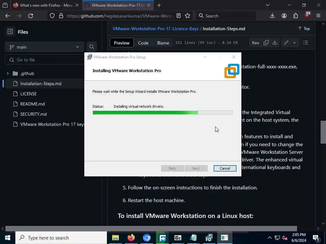Click the Go to file input
The width and height of the screenshot is (326, 244).
coord(45,60)
